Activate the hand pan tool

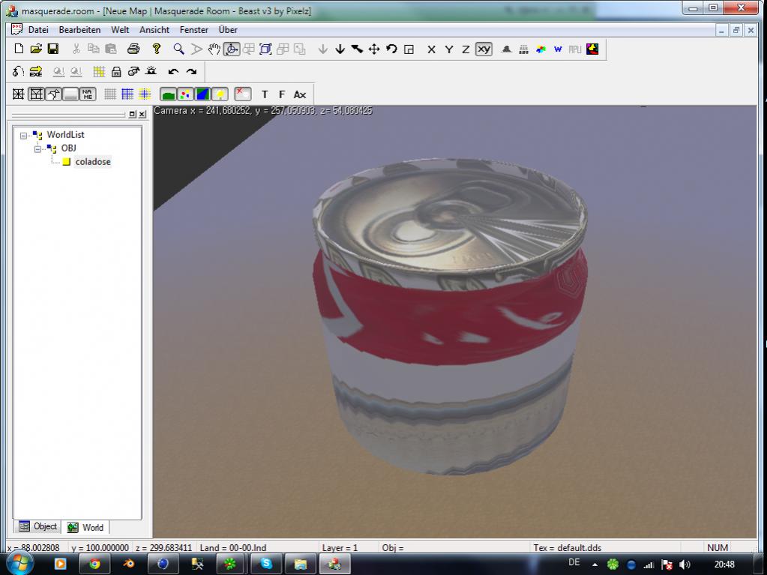(x=214, y=49)
